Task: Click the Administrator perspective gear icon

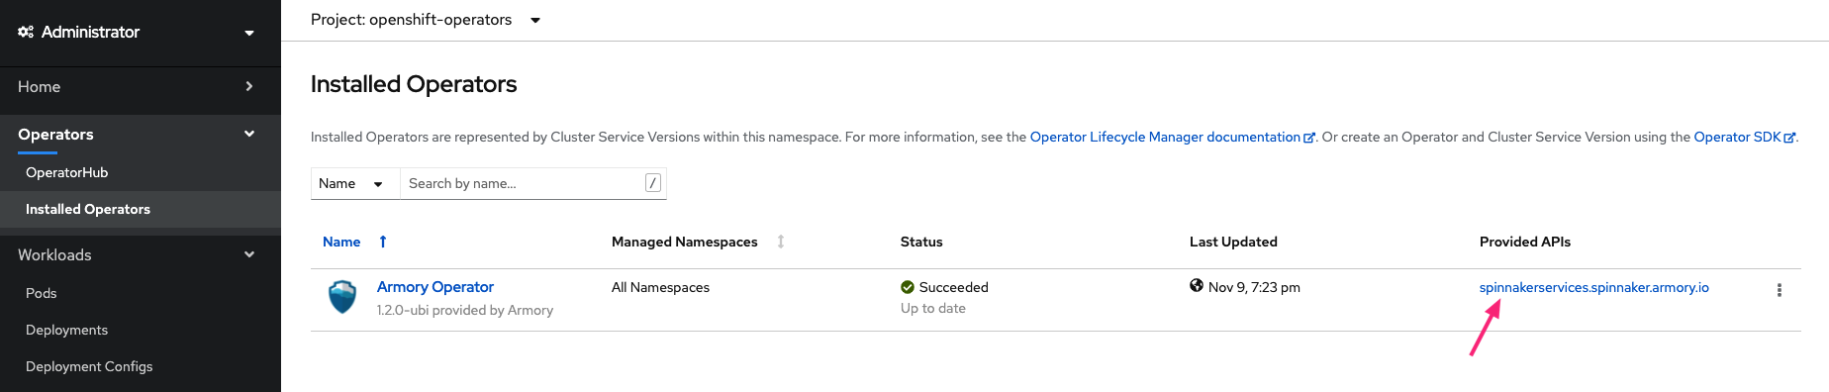Action: [x=26, y=32]
